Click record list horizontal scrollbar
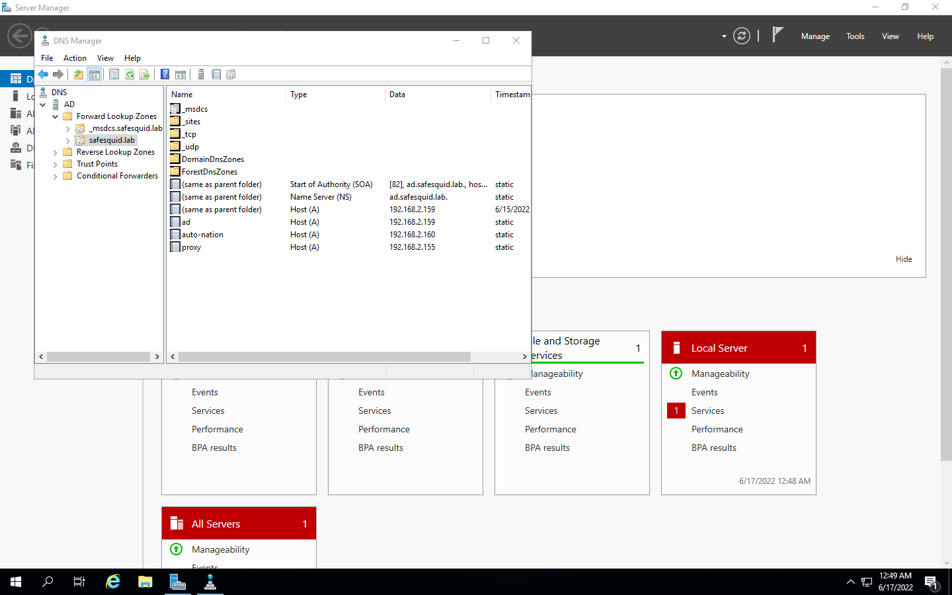952x595 pixels. coord(324,356)
